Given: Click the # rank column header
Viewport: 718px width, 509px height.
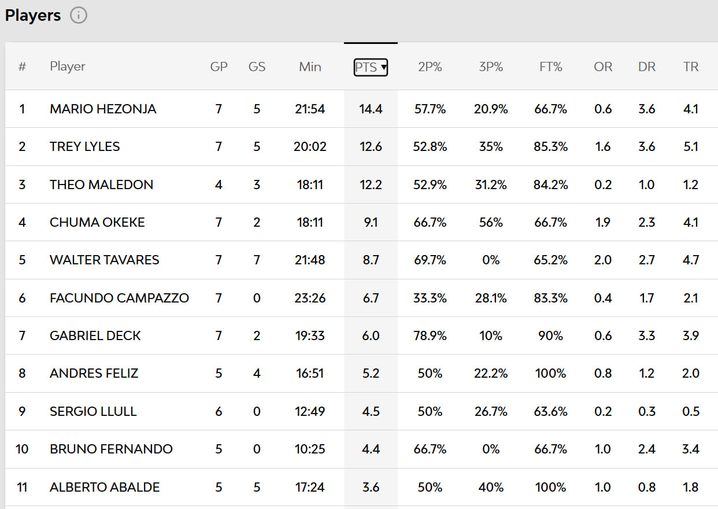Looking at the screenshot, I should (22, 67).
